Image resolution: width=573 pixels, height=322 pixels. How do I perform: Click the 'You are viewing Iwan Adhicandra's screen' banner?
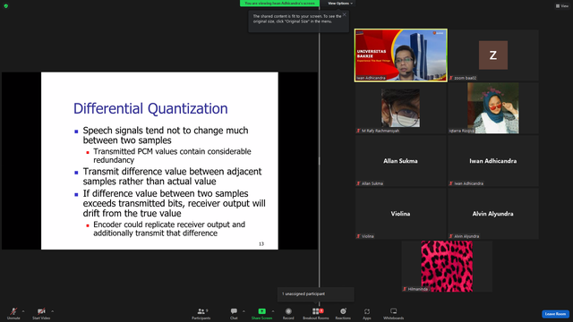279,4
